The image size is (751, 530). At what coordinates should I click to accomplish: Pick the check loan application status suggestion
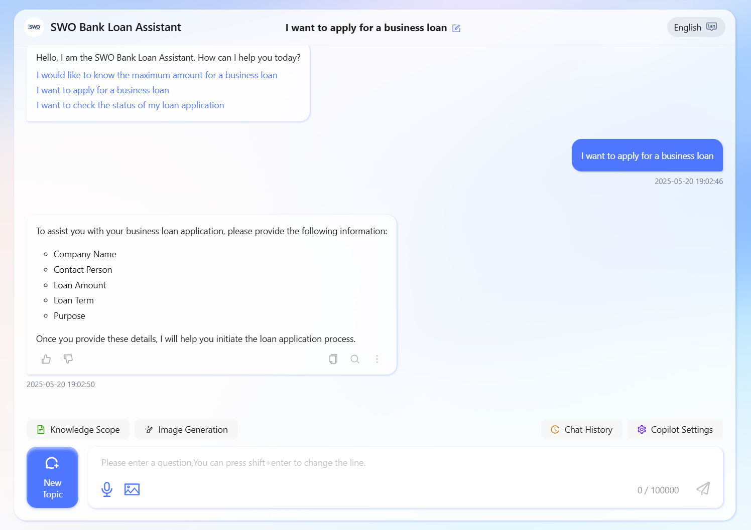(x=130, y=105)
